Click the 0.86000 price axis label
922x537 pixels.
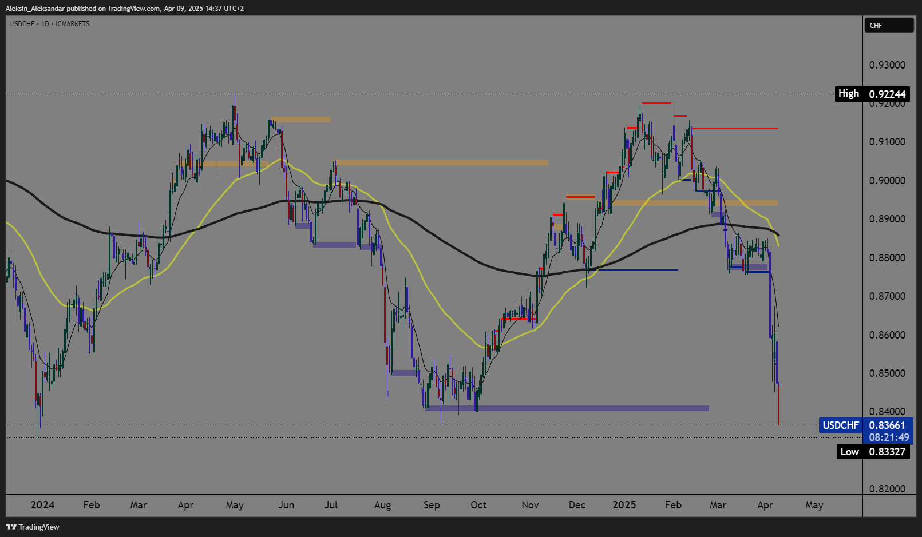tap(887, 335)
